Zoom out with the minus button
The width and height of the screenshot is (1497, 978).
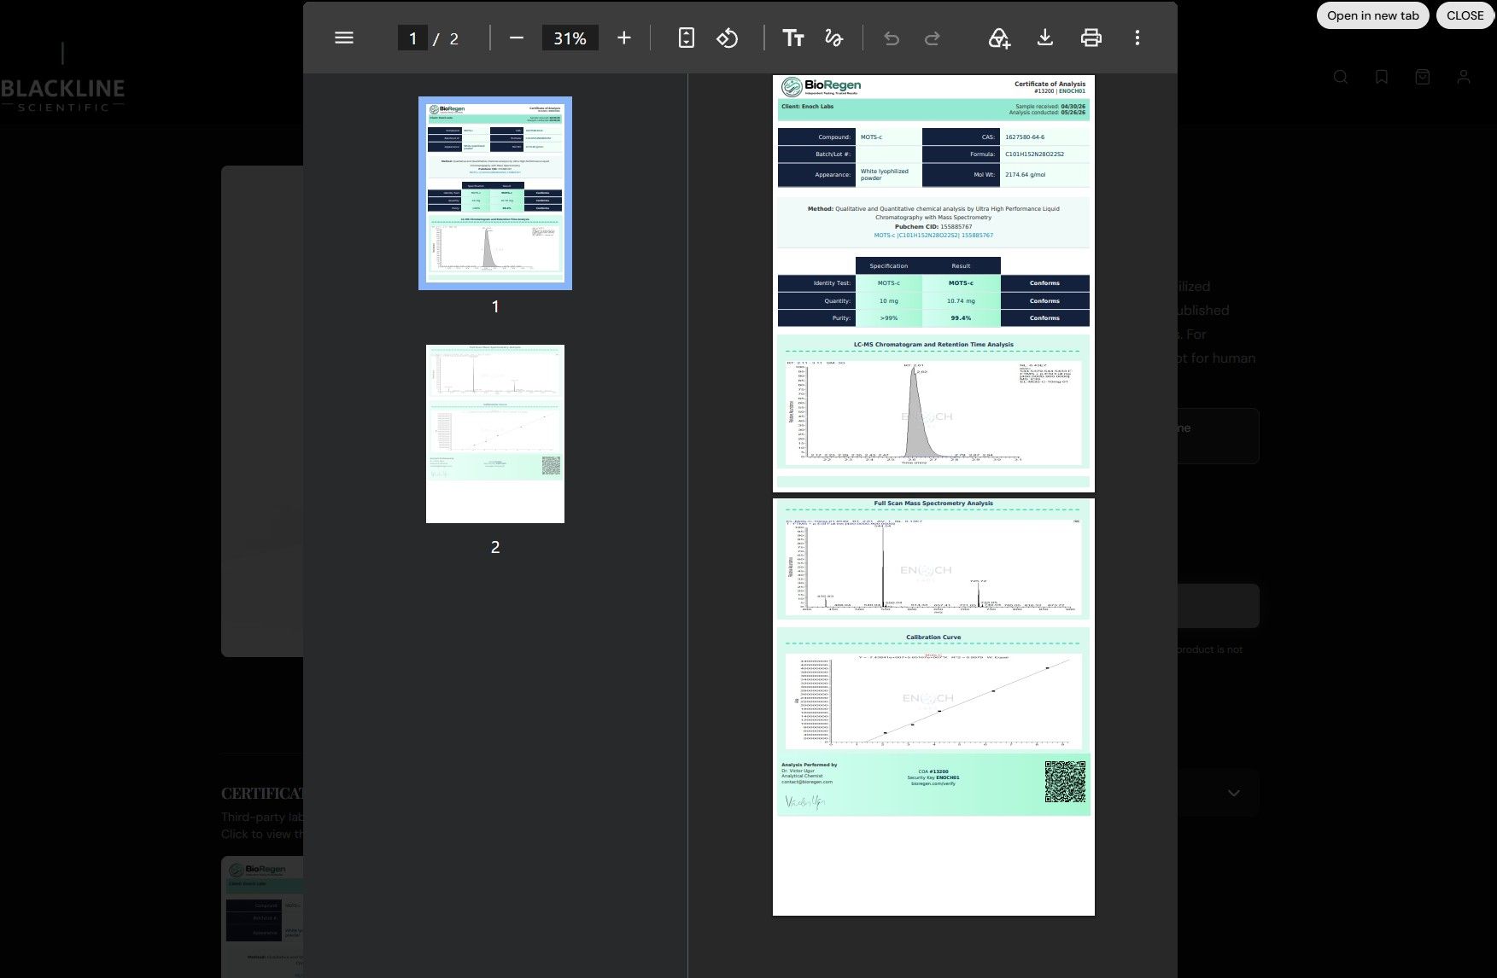516,38
